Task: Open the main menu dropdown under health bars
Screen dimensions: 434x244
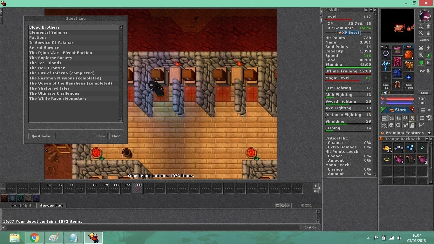Action: [x=425, y=110]
